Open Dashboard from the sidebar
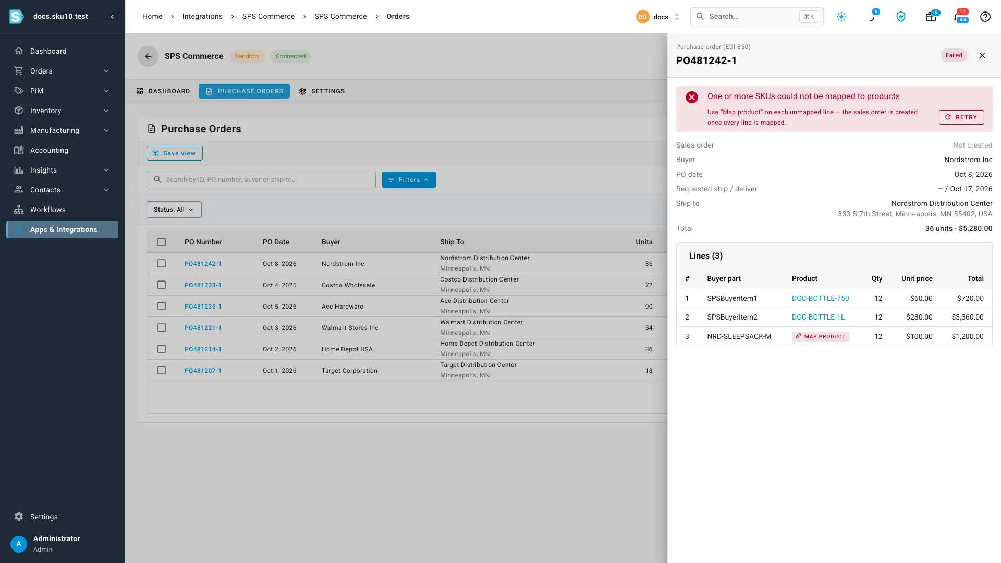 coord(63,51)
